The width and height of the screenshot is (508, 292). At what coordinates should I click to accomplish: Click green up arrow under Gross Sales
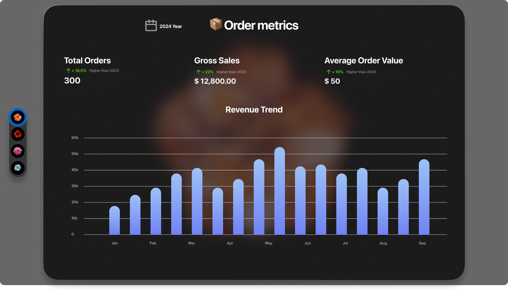click(x=198, y=72)
